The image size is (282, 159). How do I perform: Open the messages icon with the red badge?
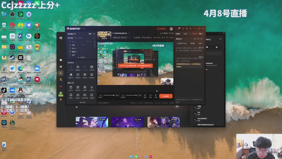pyautogui.click(x=179, y=29)
